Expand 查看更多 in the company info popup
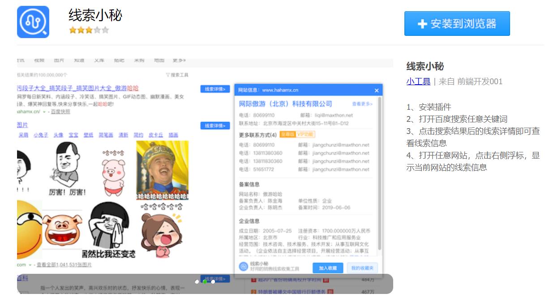Screen dimensions: 545x298 pos(362,104)
